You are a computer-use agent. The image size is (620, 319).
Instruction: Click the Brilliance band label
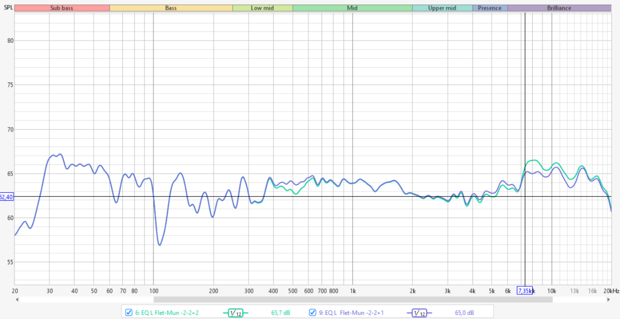(559, 8)
